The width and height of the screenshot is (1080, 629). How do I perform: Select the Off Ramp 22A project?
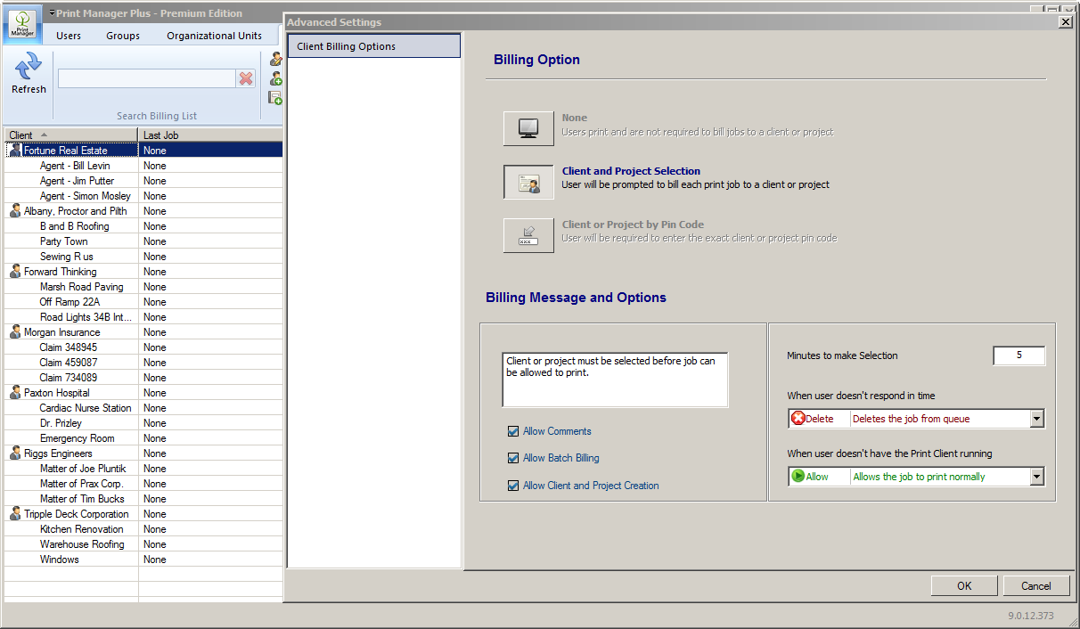coord(143,302)
